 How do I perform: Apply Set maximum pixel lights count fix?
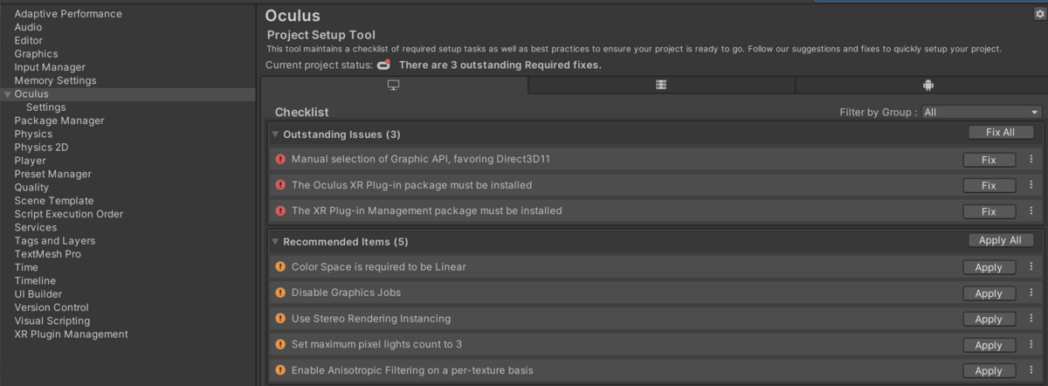pos(989,345)
